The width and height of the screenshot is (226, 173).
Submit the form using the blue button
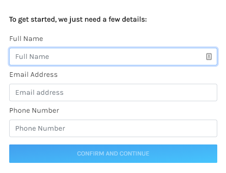(113, 154)
